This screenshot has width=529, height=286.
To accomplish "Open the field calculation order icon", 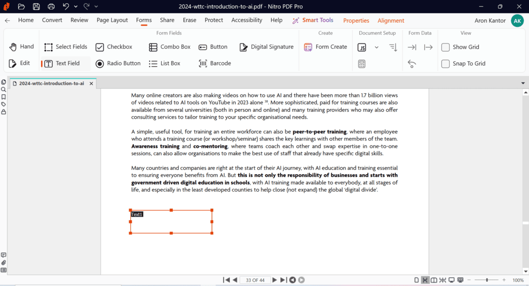I will (361, 64).
